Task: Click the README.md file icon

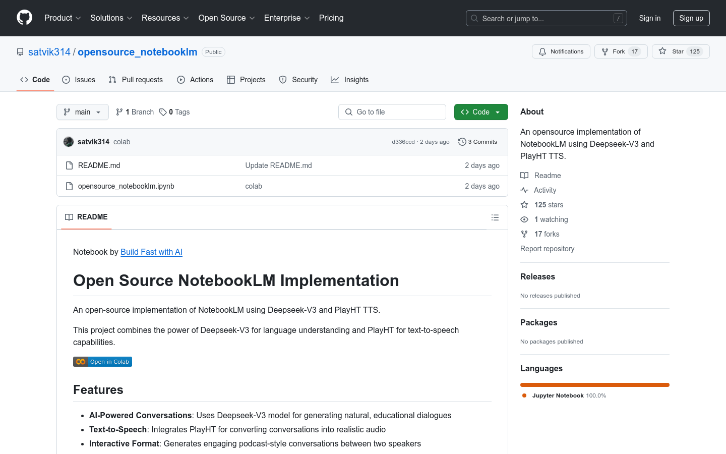Action: pyautogui.click(x=69, y=165)
